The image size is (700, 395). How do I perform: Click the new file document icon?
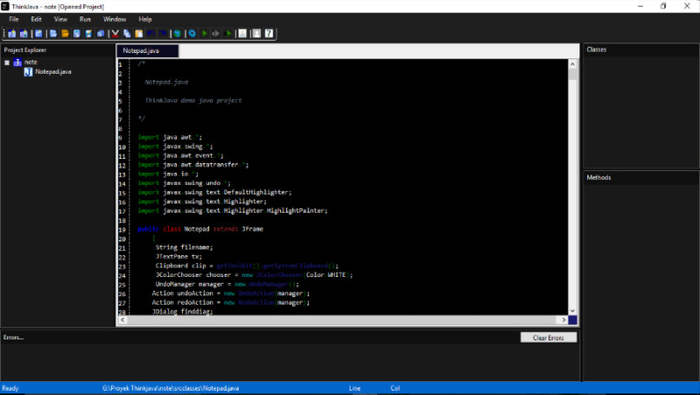(53, 34)
